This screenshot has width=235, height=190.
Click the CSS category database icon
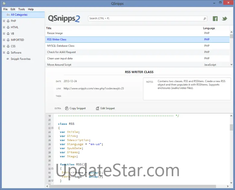click(8, 46)
